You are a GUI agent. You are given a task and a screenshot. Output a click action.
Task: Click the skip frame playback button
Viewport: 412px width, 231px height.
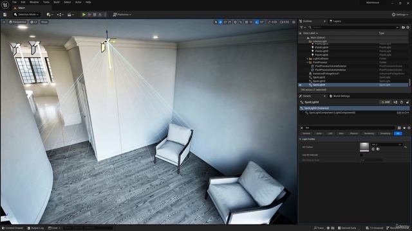click(x=89, y=15)
